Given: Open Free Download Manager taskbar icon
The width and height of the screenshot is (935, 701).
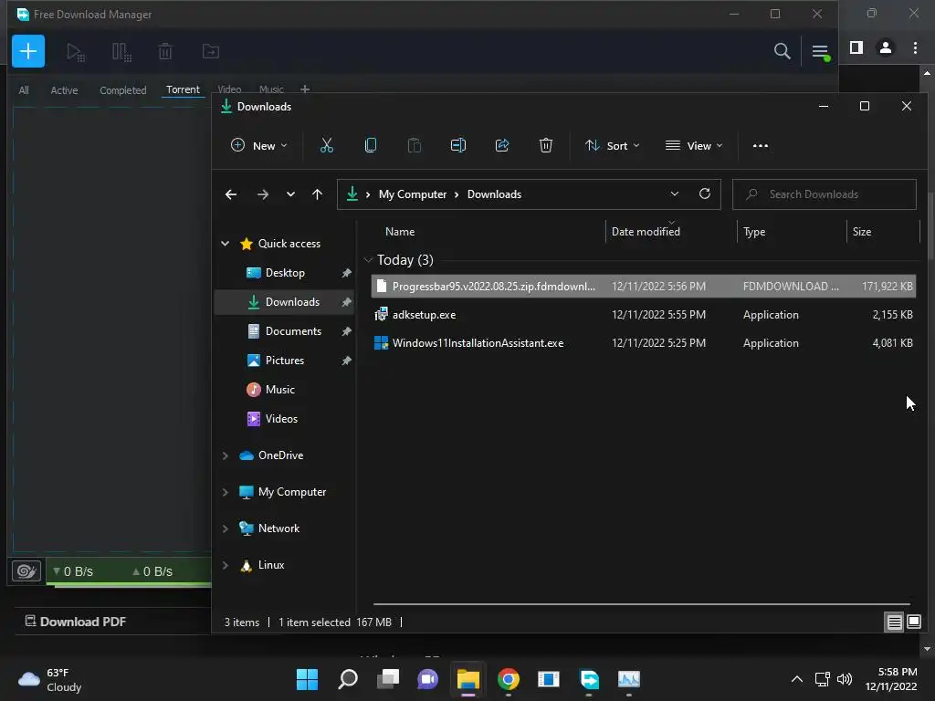Looking at the screenshot, I should coord(589,679).
